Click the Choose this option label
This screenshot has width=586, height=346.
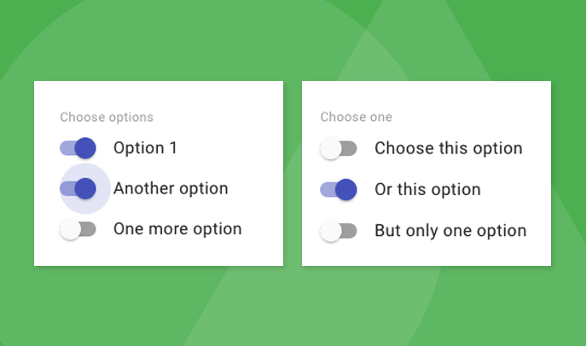(448, 149)
